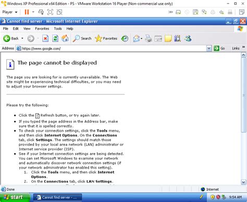Click the text 'Please try the following:'
The height and width of the screenshot is (202, 247).
28,105
